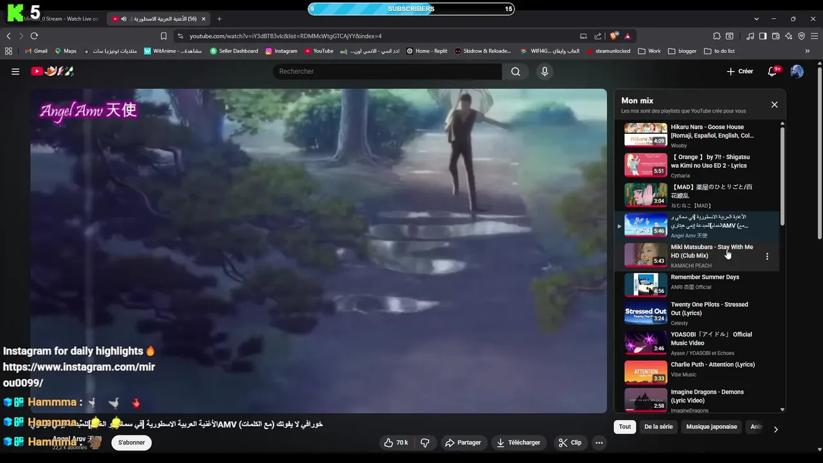Open Brave Shields lion icon

pos(614,36)
